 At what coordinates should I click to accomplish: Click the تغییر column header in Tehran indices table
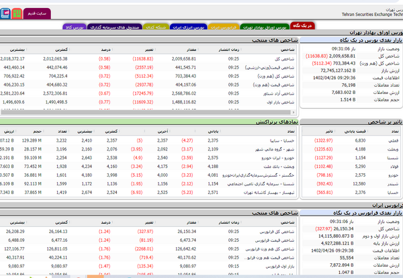(149, 50)
